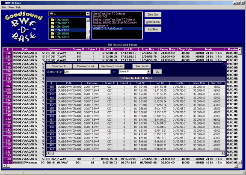Select SubSec_SOUNDDEV_Start TC Order file

(x=115, y=23)
